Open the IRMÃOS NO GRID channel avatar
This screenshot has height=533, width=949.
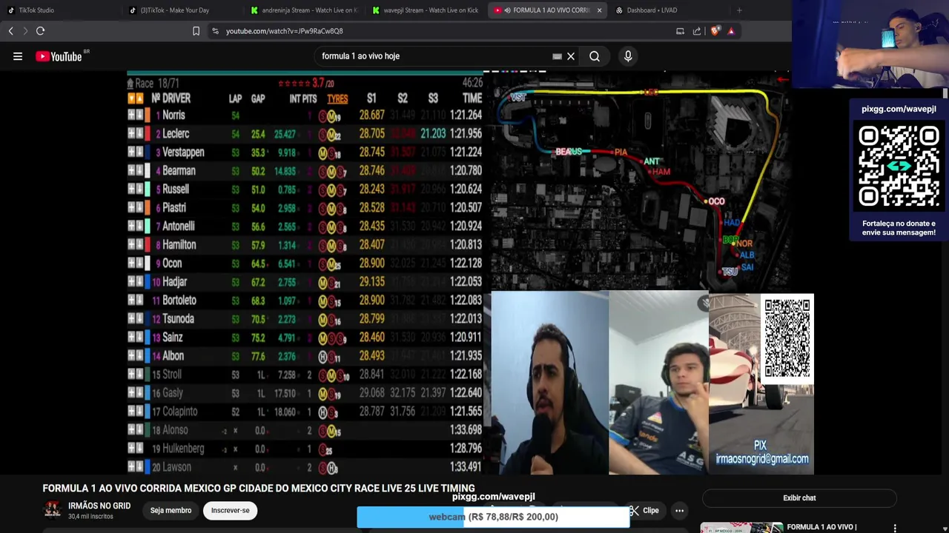click(52, 509)
